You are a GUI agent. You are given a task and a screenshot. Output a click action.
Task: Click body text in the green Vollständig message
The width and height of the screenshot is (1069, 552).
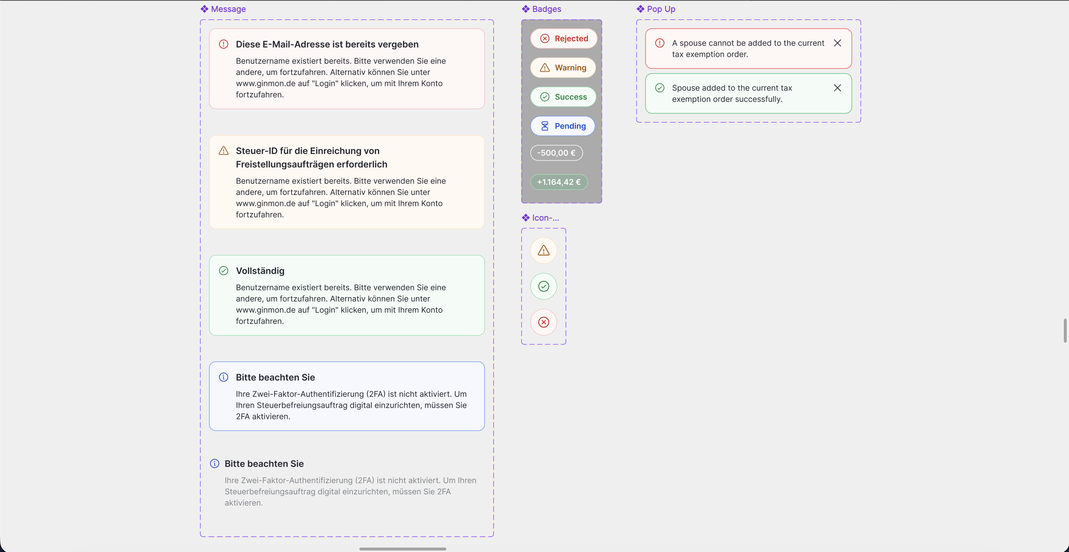[341, 304]
